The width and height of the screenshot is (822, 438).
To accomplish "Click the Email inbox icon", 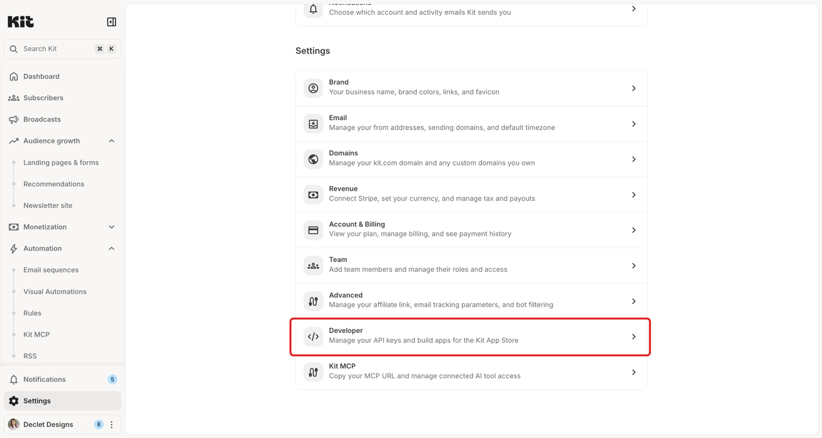I will point(313,124).
